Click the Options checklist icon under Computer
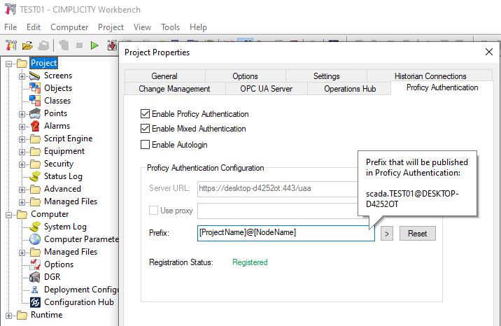 (35, 264)
